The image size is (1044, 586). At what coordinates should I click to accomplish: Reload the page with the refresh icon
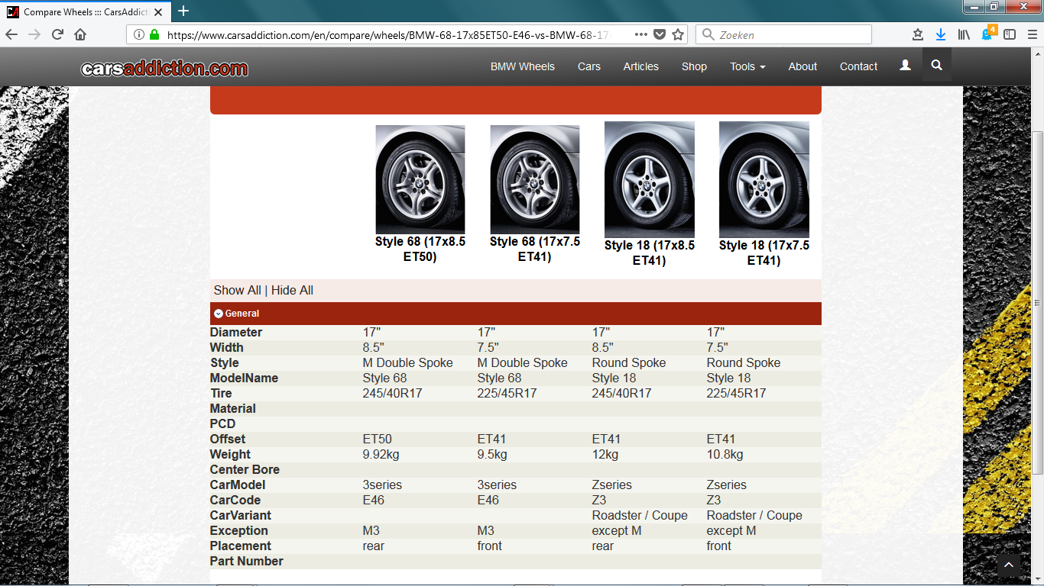coord(57,34)
